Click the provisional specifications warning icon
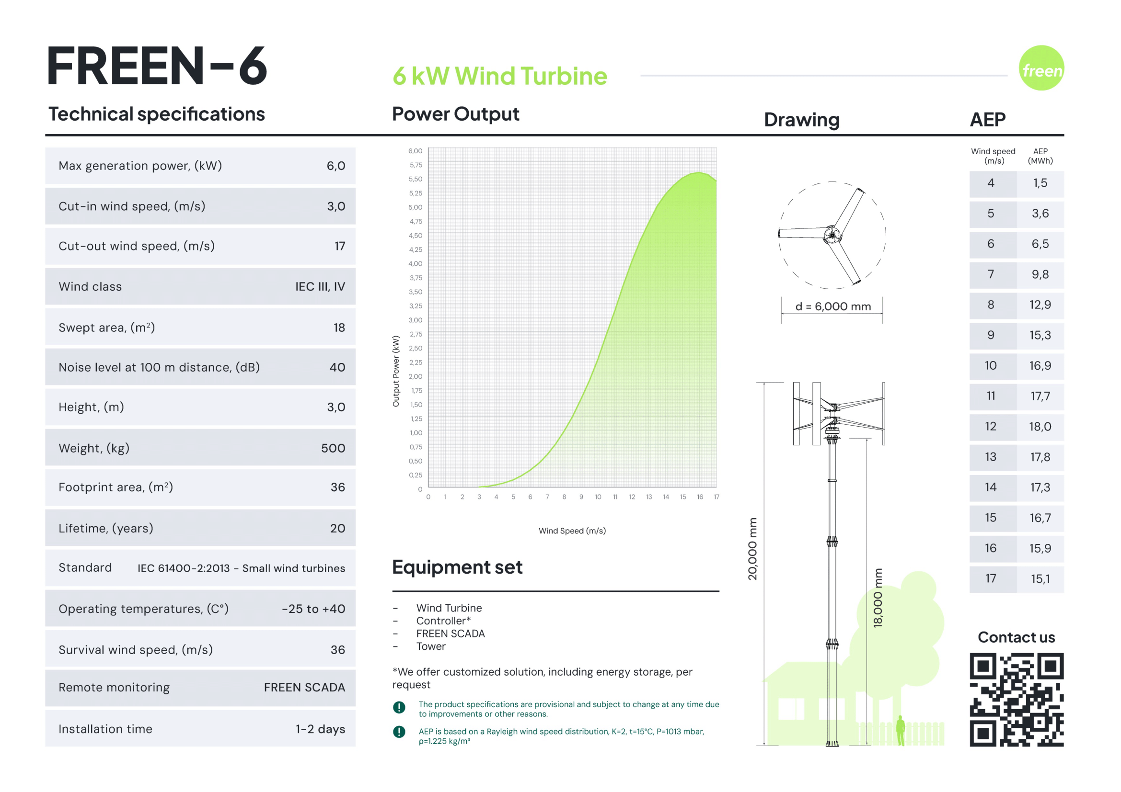The width and height of the screenshot is (1121, 792). [399, 707]
